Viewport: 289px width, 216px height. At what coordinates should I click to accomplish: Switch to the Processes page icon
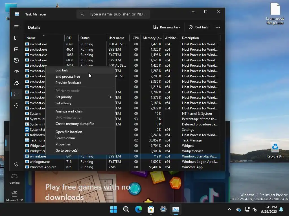[x=16, y=38]
